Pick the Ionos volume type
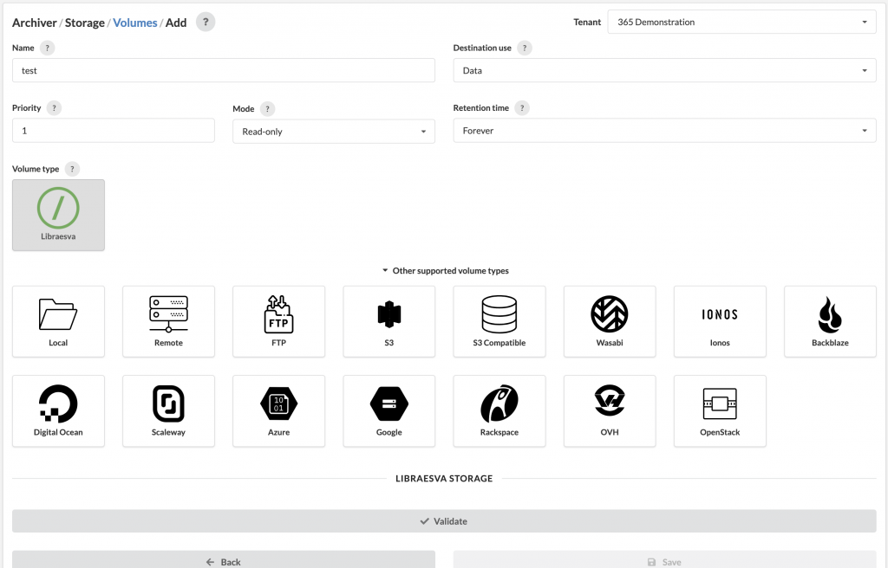The height and width of the screenshot is (568, 888). (720, 321)
